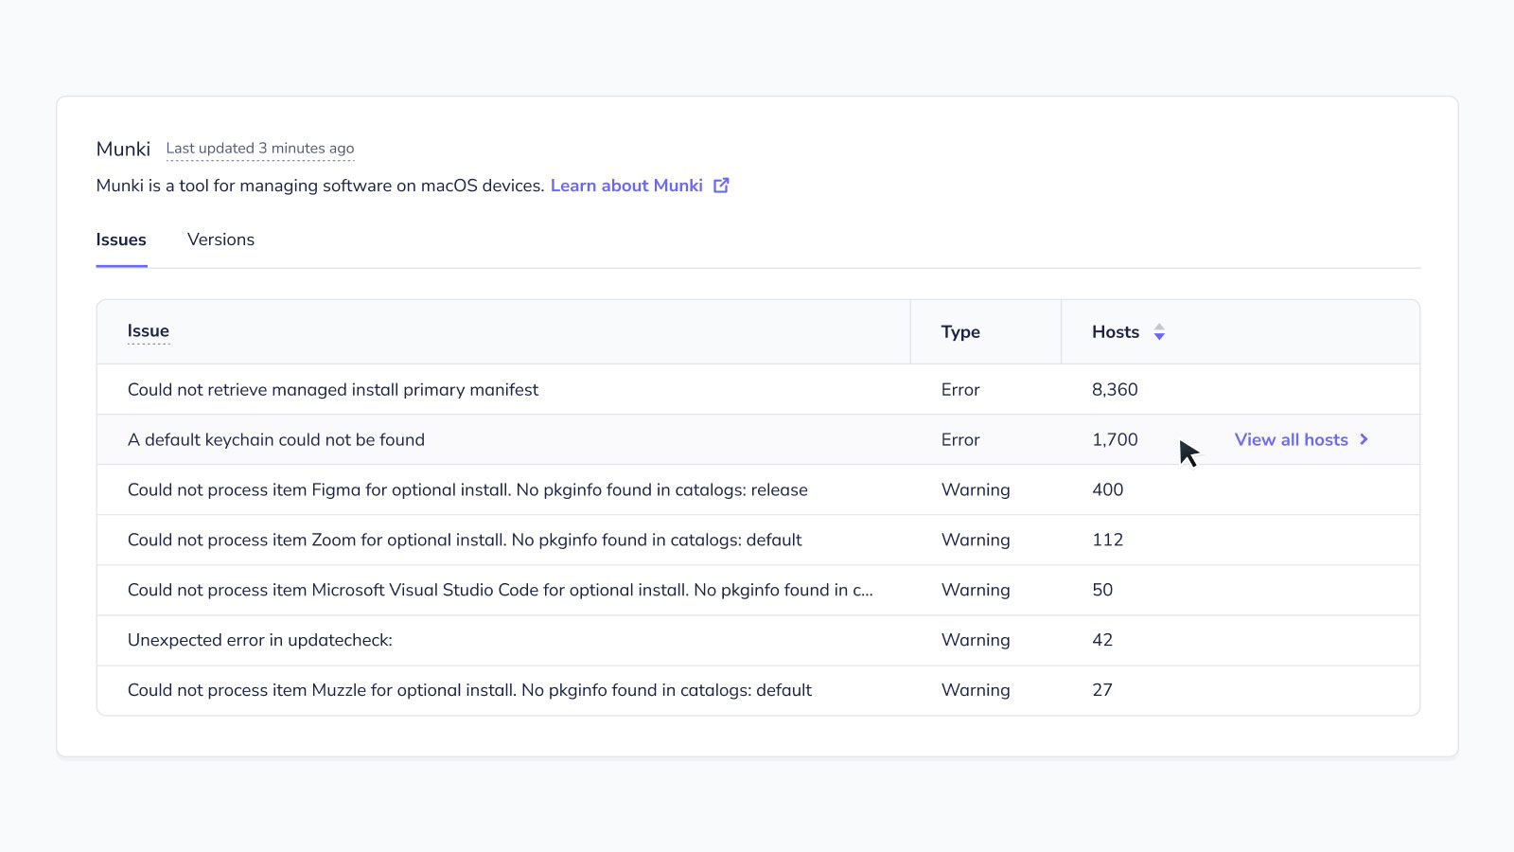Click Warning type in the Figma row

[976, 489]
